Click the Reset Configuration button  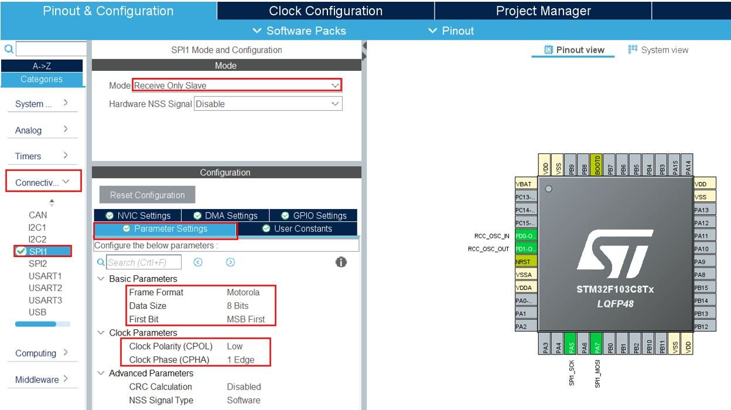[x=147, y=195]
